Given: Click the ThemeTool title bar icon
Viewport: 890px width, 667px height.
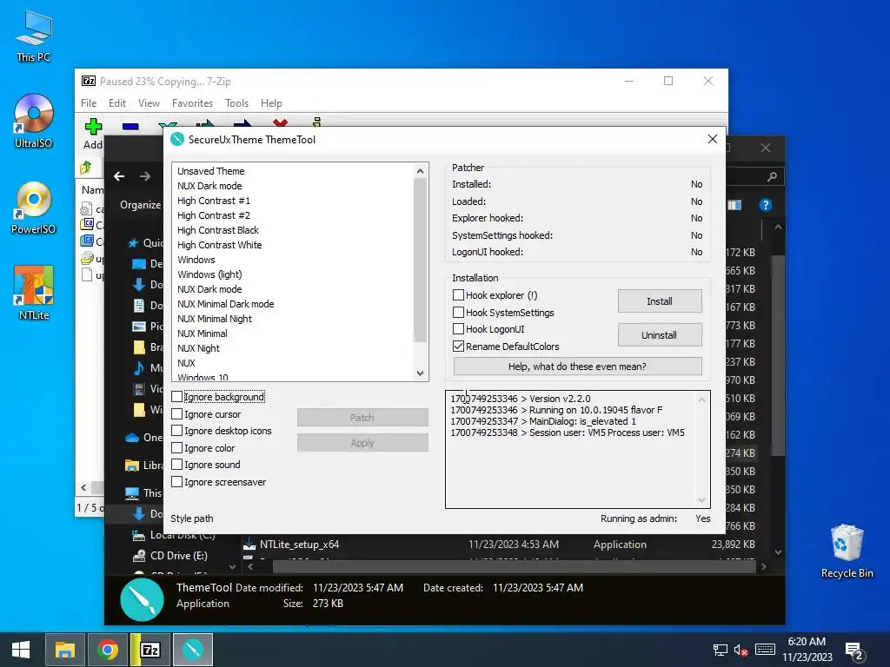Looking at the screenshot, I should pyautogui.click(x=177, y=139).
